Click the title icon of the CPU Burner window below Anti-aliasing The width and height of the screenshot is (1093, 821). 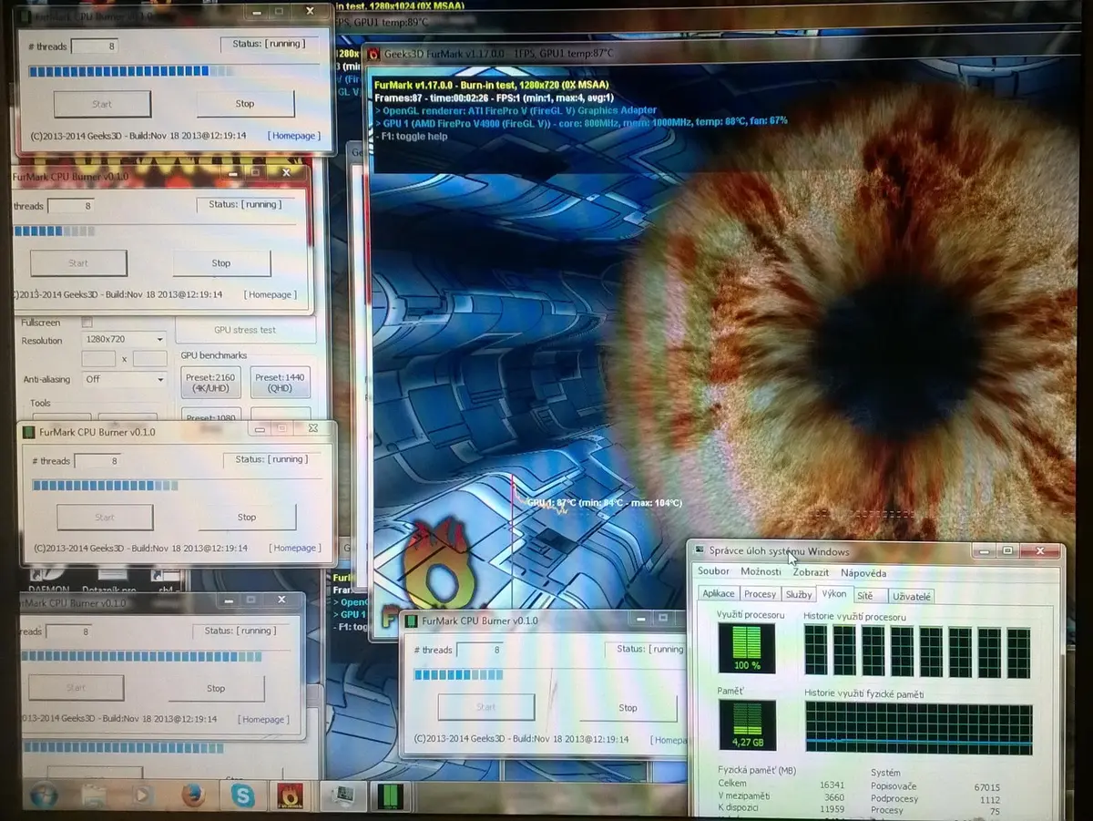click(29, 432)
